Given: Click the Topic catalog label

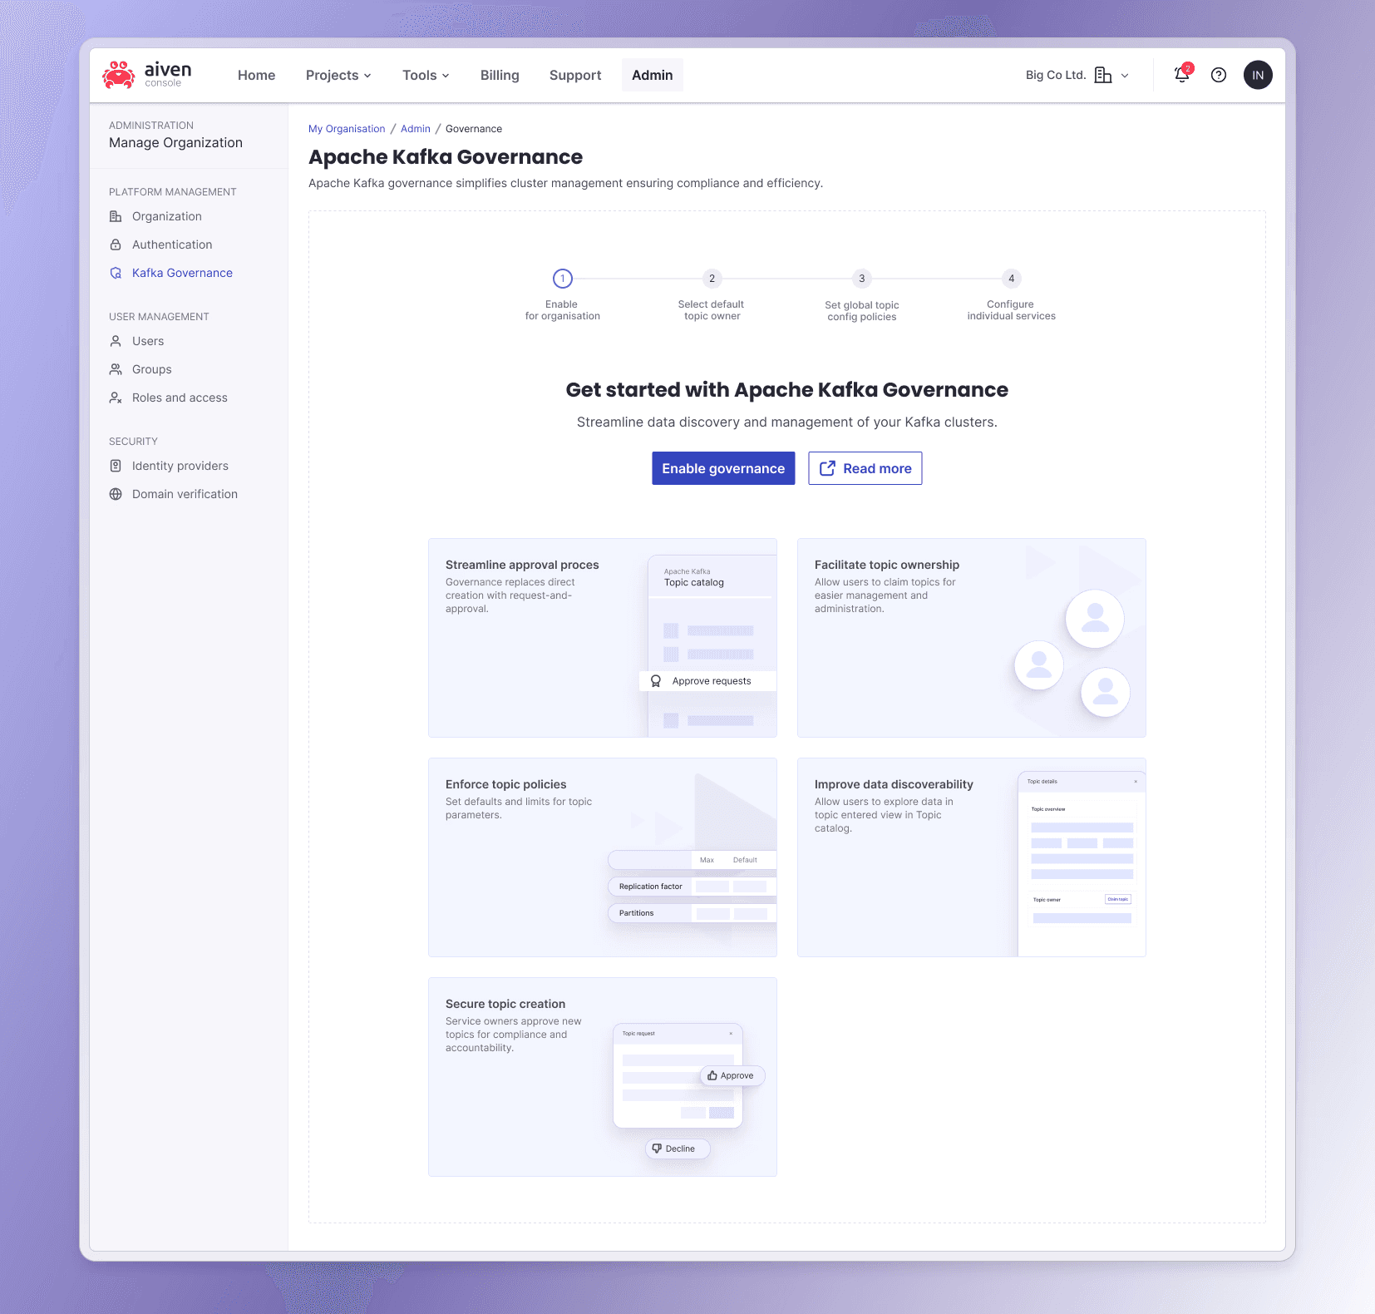Looking at the screenshot, I should click(693, 583).
